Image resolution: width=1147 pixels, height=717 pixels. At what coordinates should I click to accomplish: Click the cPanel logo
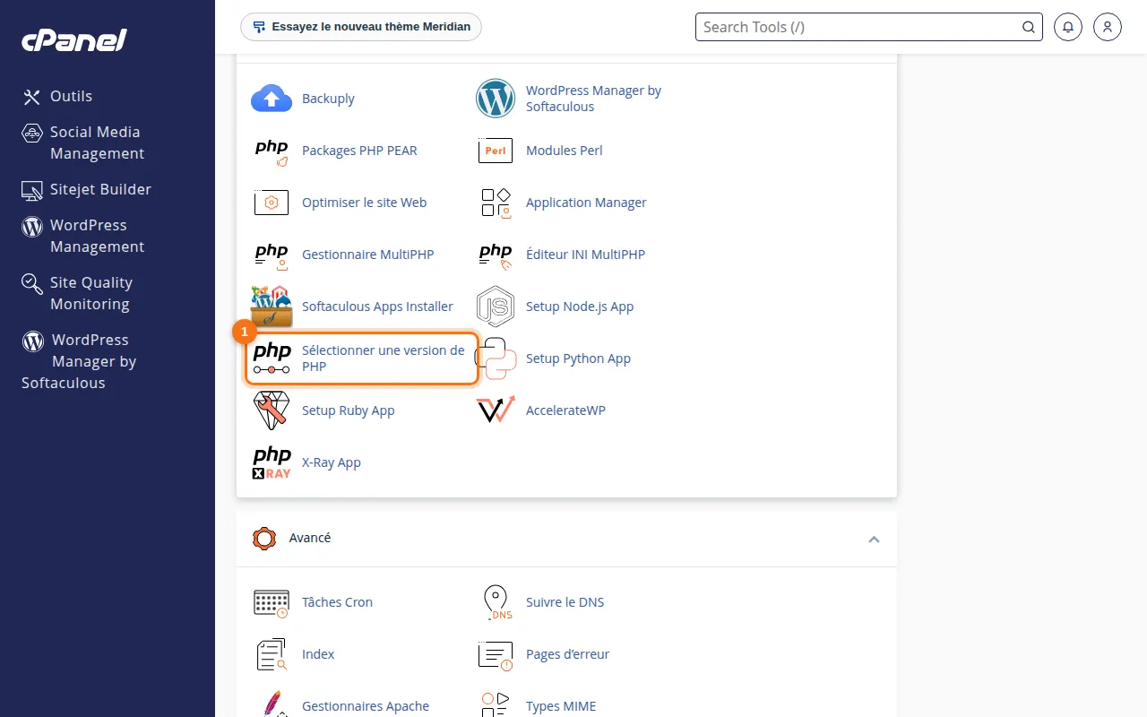point(74,40)
